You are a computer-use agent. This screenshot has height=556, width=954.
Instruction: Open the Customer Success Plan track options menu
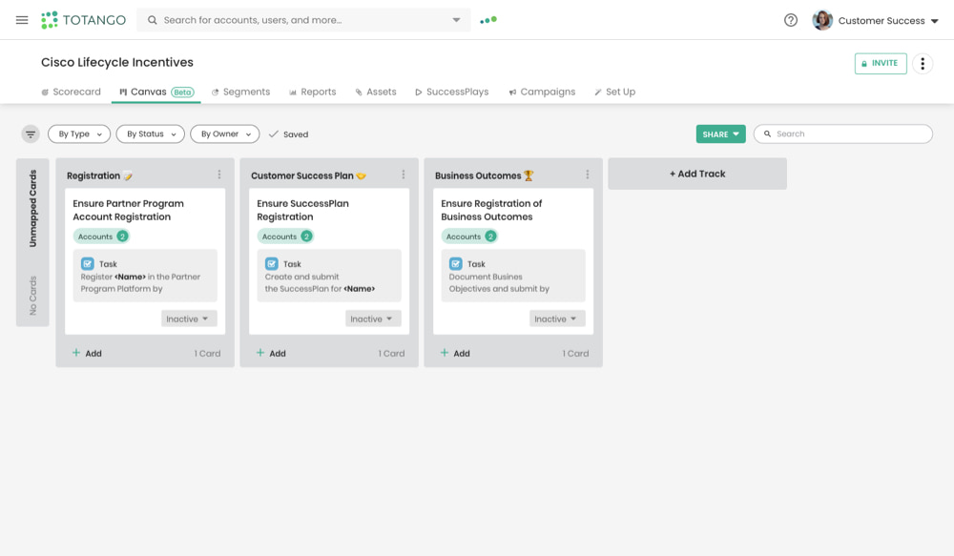pos(404,175)
